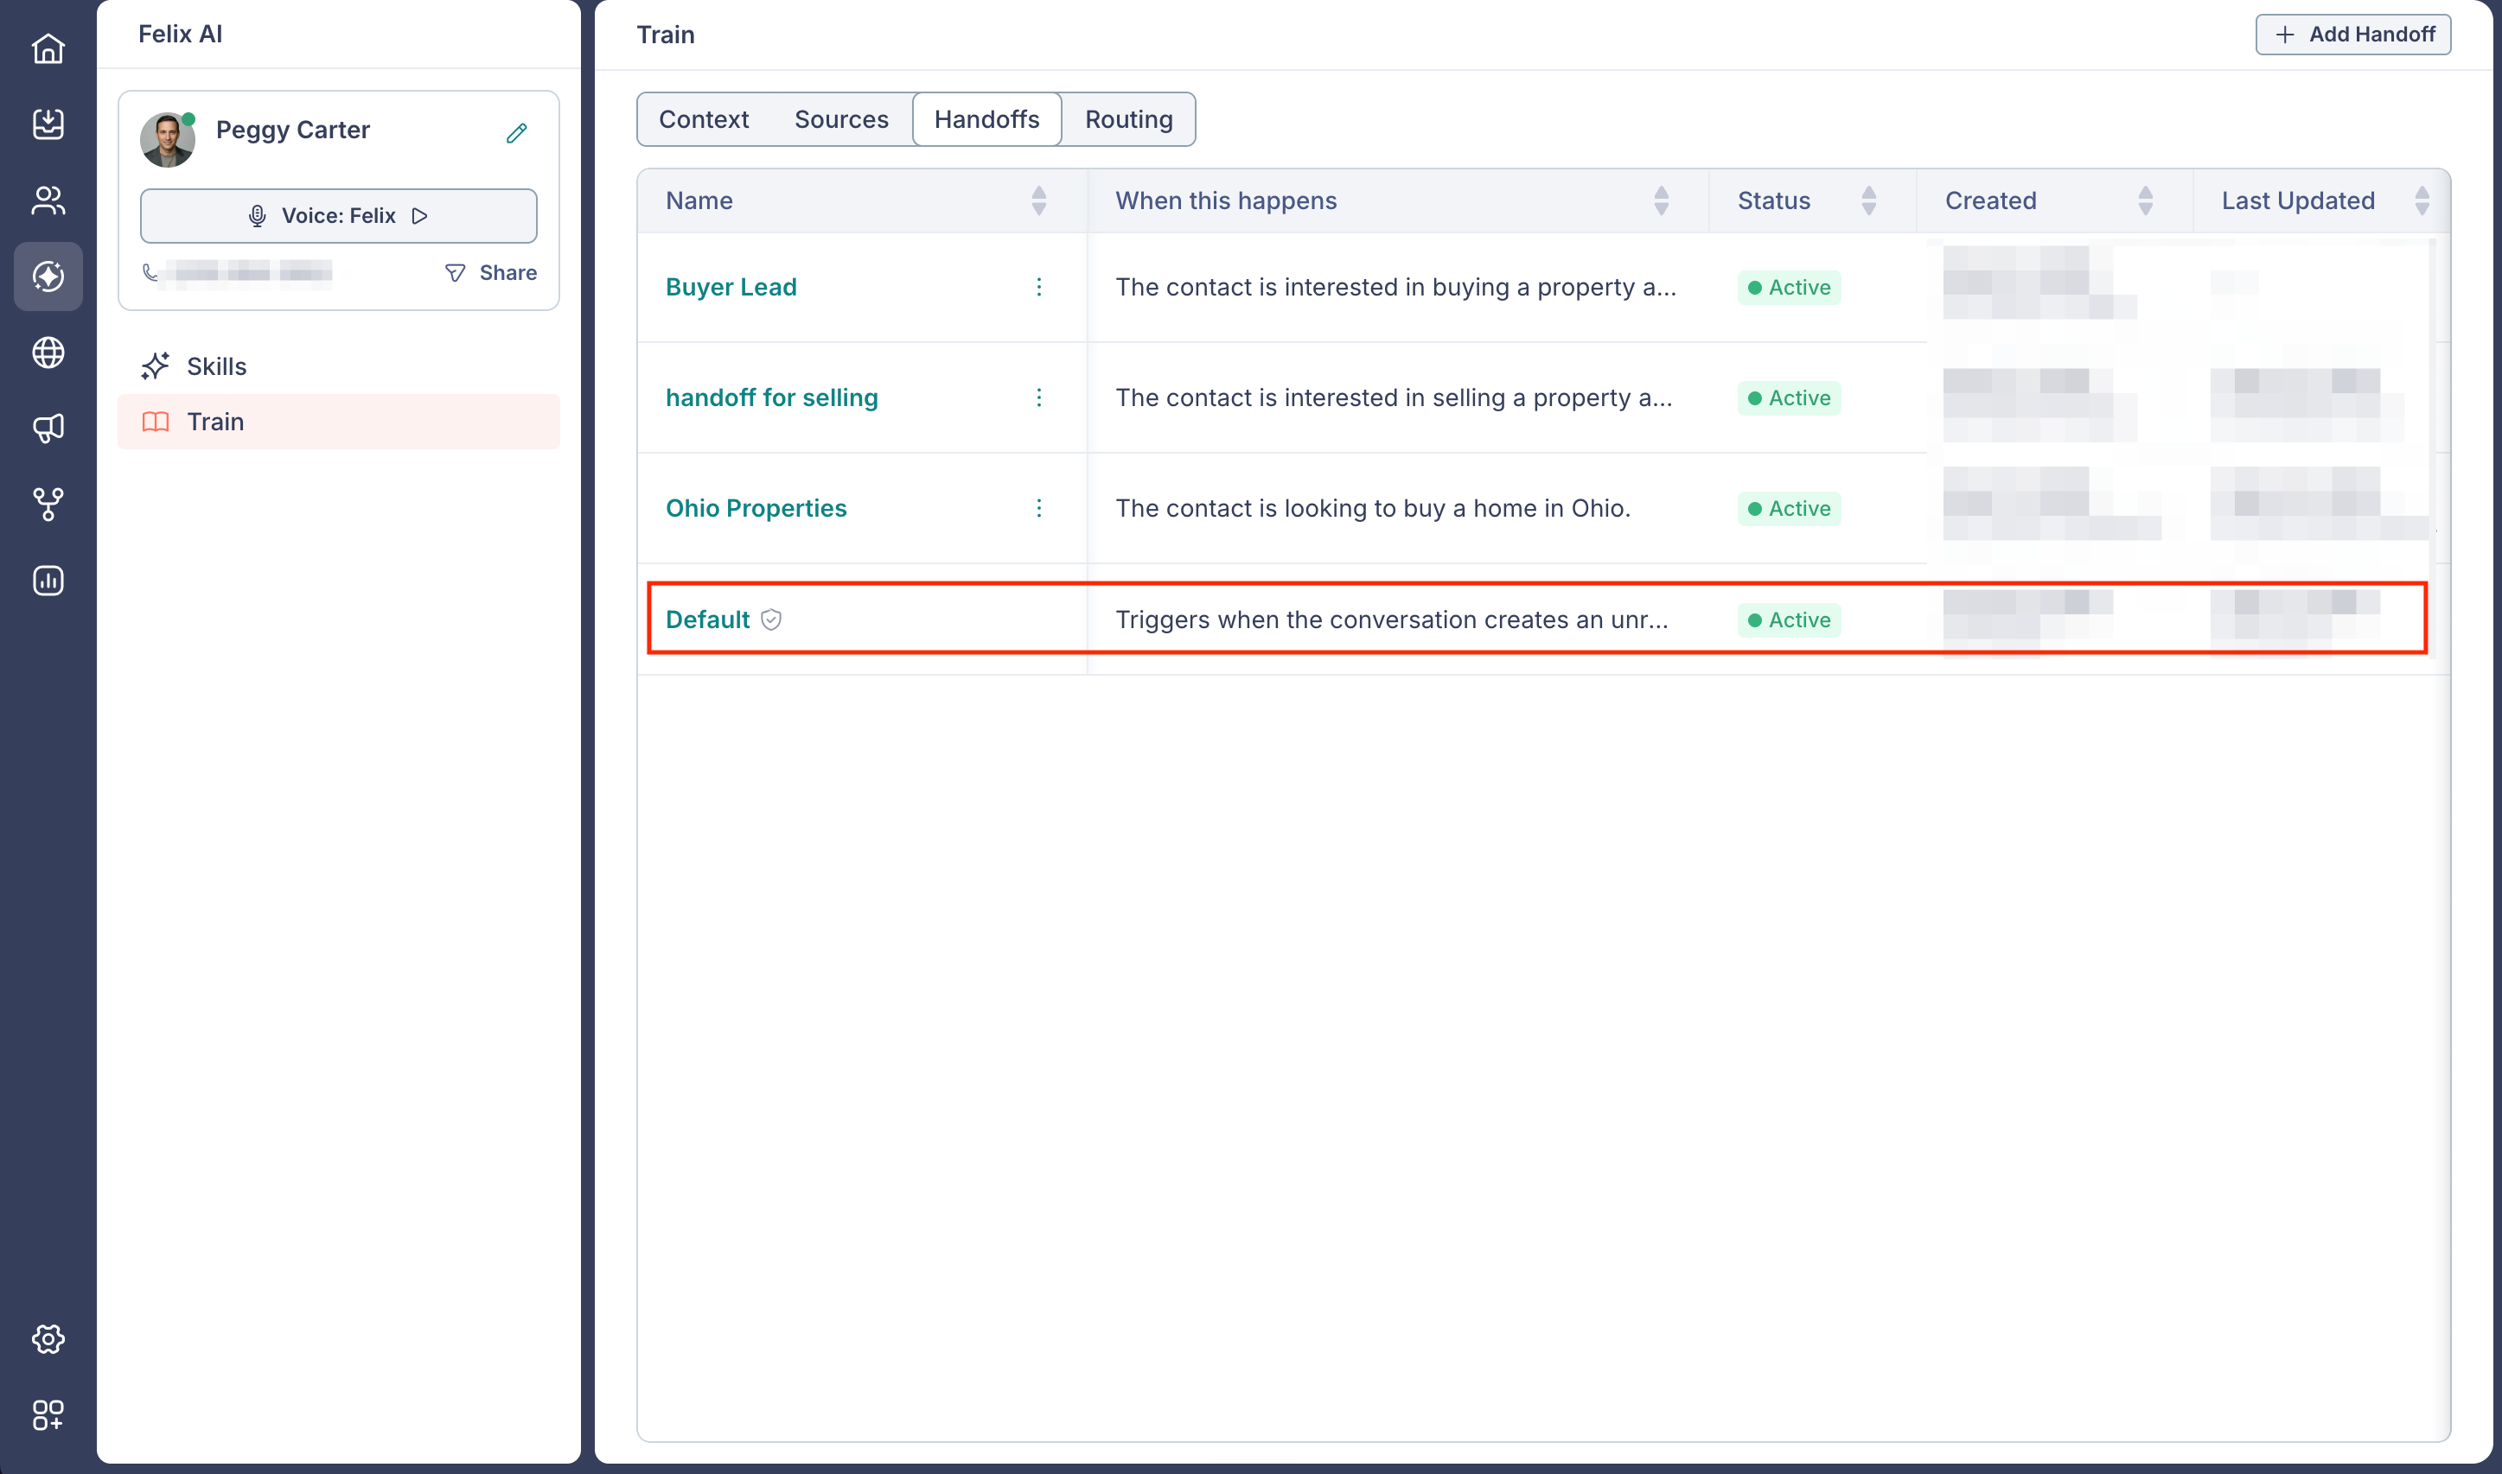This screenshot has width=2502, height=1474.
Task: Click the Add Handoff button
Action: [2352, 34]
